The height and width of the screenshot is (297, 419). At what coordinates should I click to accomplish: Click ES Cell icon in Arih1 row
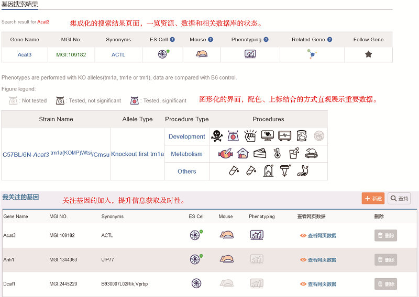click(x=196, y=259)
